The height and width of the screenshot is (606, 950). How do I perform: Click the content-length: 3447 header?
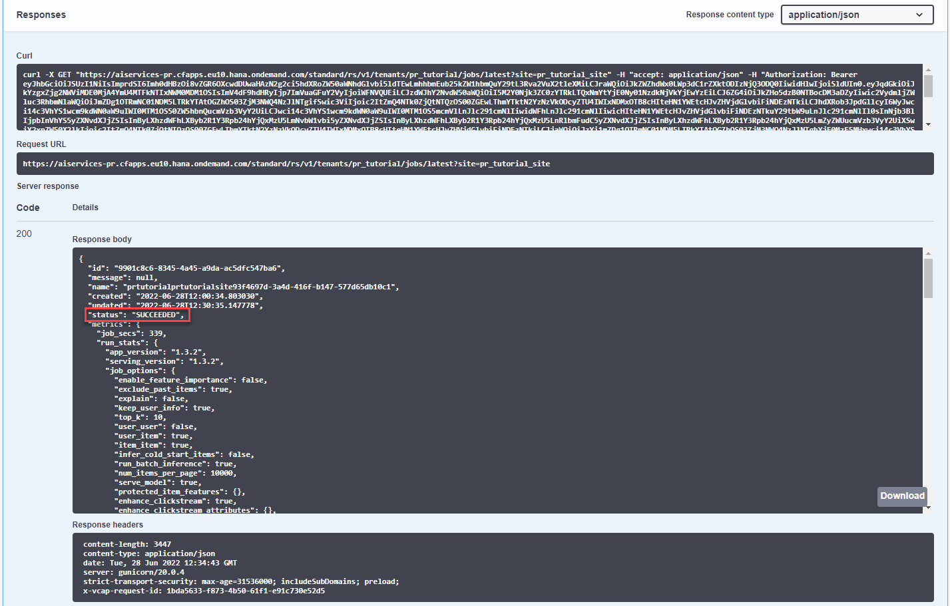(x=127, y=544)
